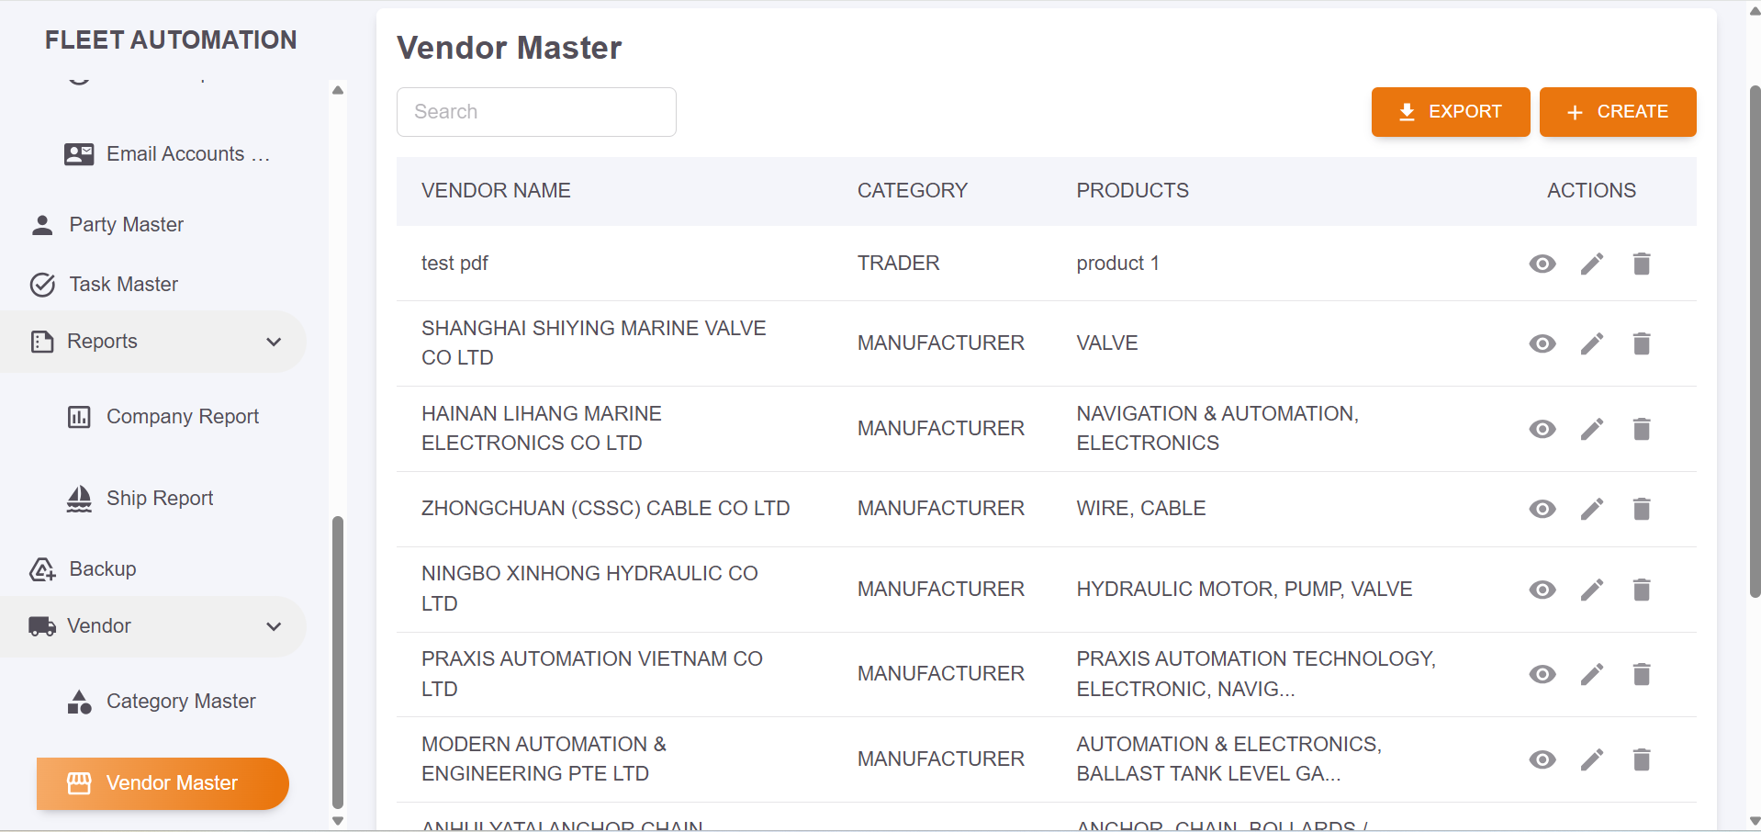View PRAXIS AUTOMATION VIETNAM vendor details
This screenshot has width=1761, height=832.
tap(1542, 673)
